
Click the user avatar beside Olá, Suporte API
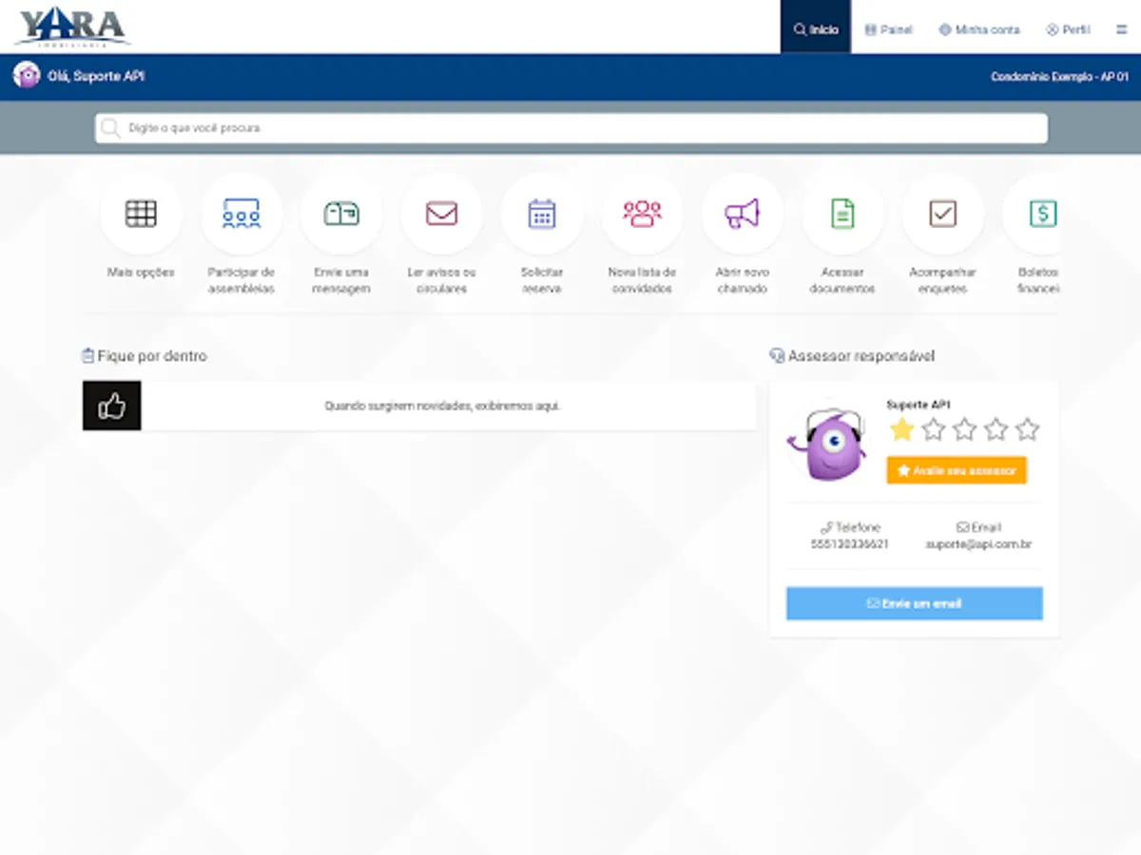(x=27, y=76)
